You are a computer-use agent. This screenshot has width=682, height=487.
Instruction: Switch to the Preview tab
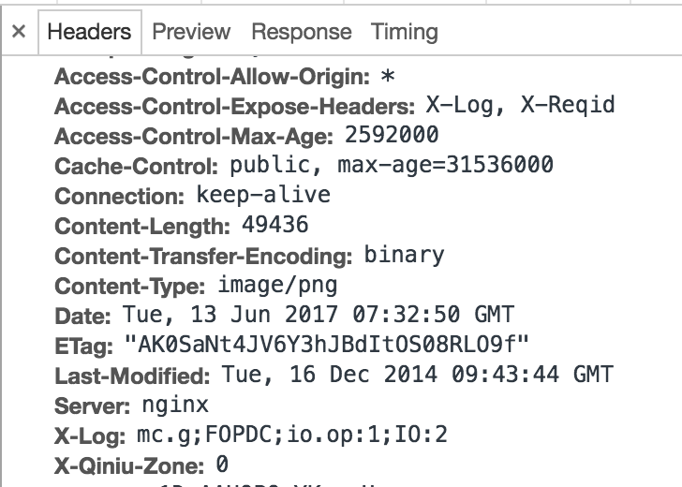[x=191, y=32]
